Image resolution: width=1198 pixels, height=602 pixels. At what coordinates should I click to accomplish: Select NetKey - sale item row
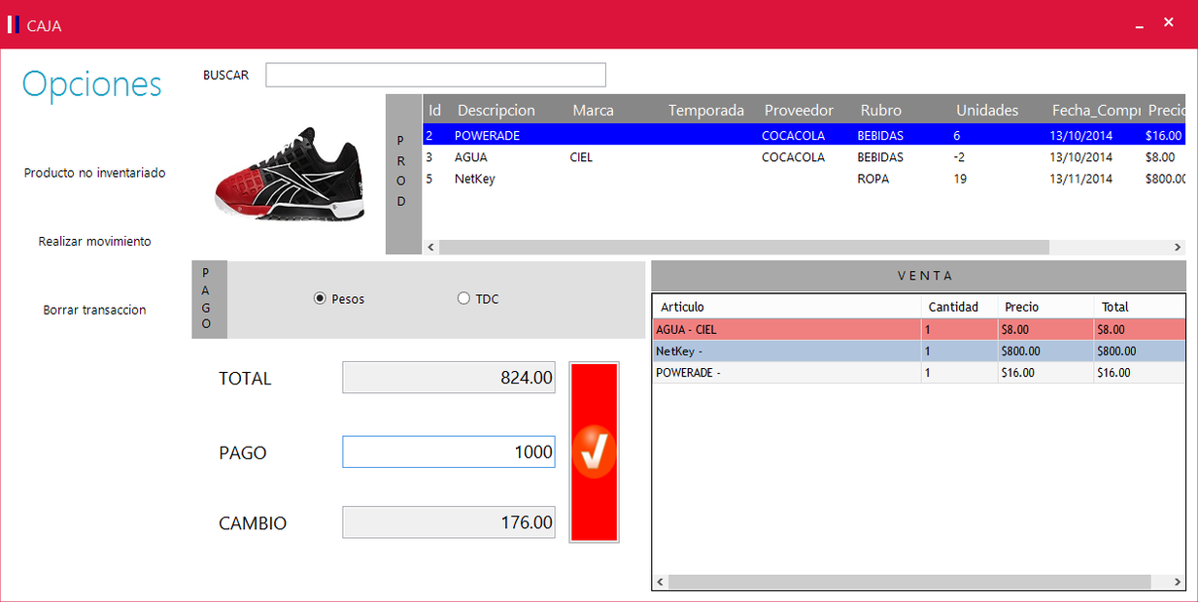[x=919, y=351]
